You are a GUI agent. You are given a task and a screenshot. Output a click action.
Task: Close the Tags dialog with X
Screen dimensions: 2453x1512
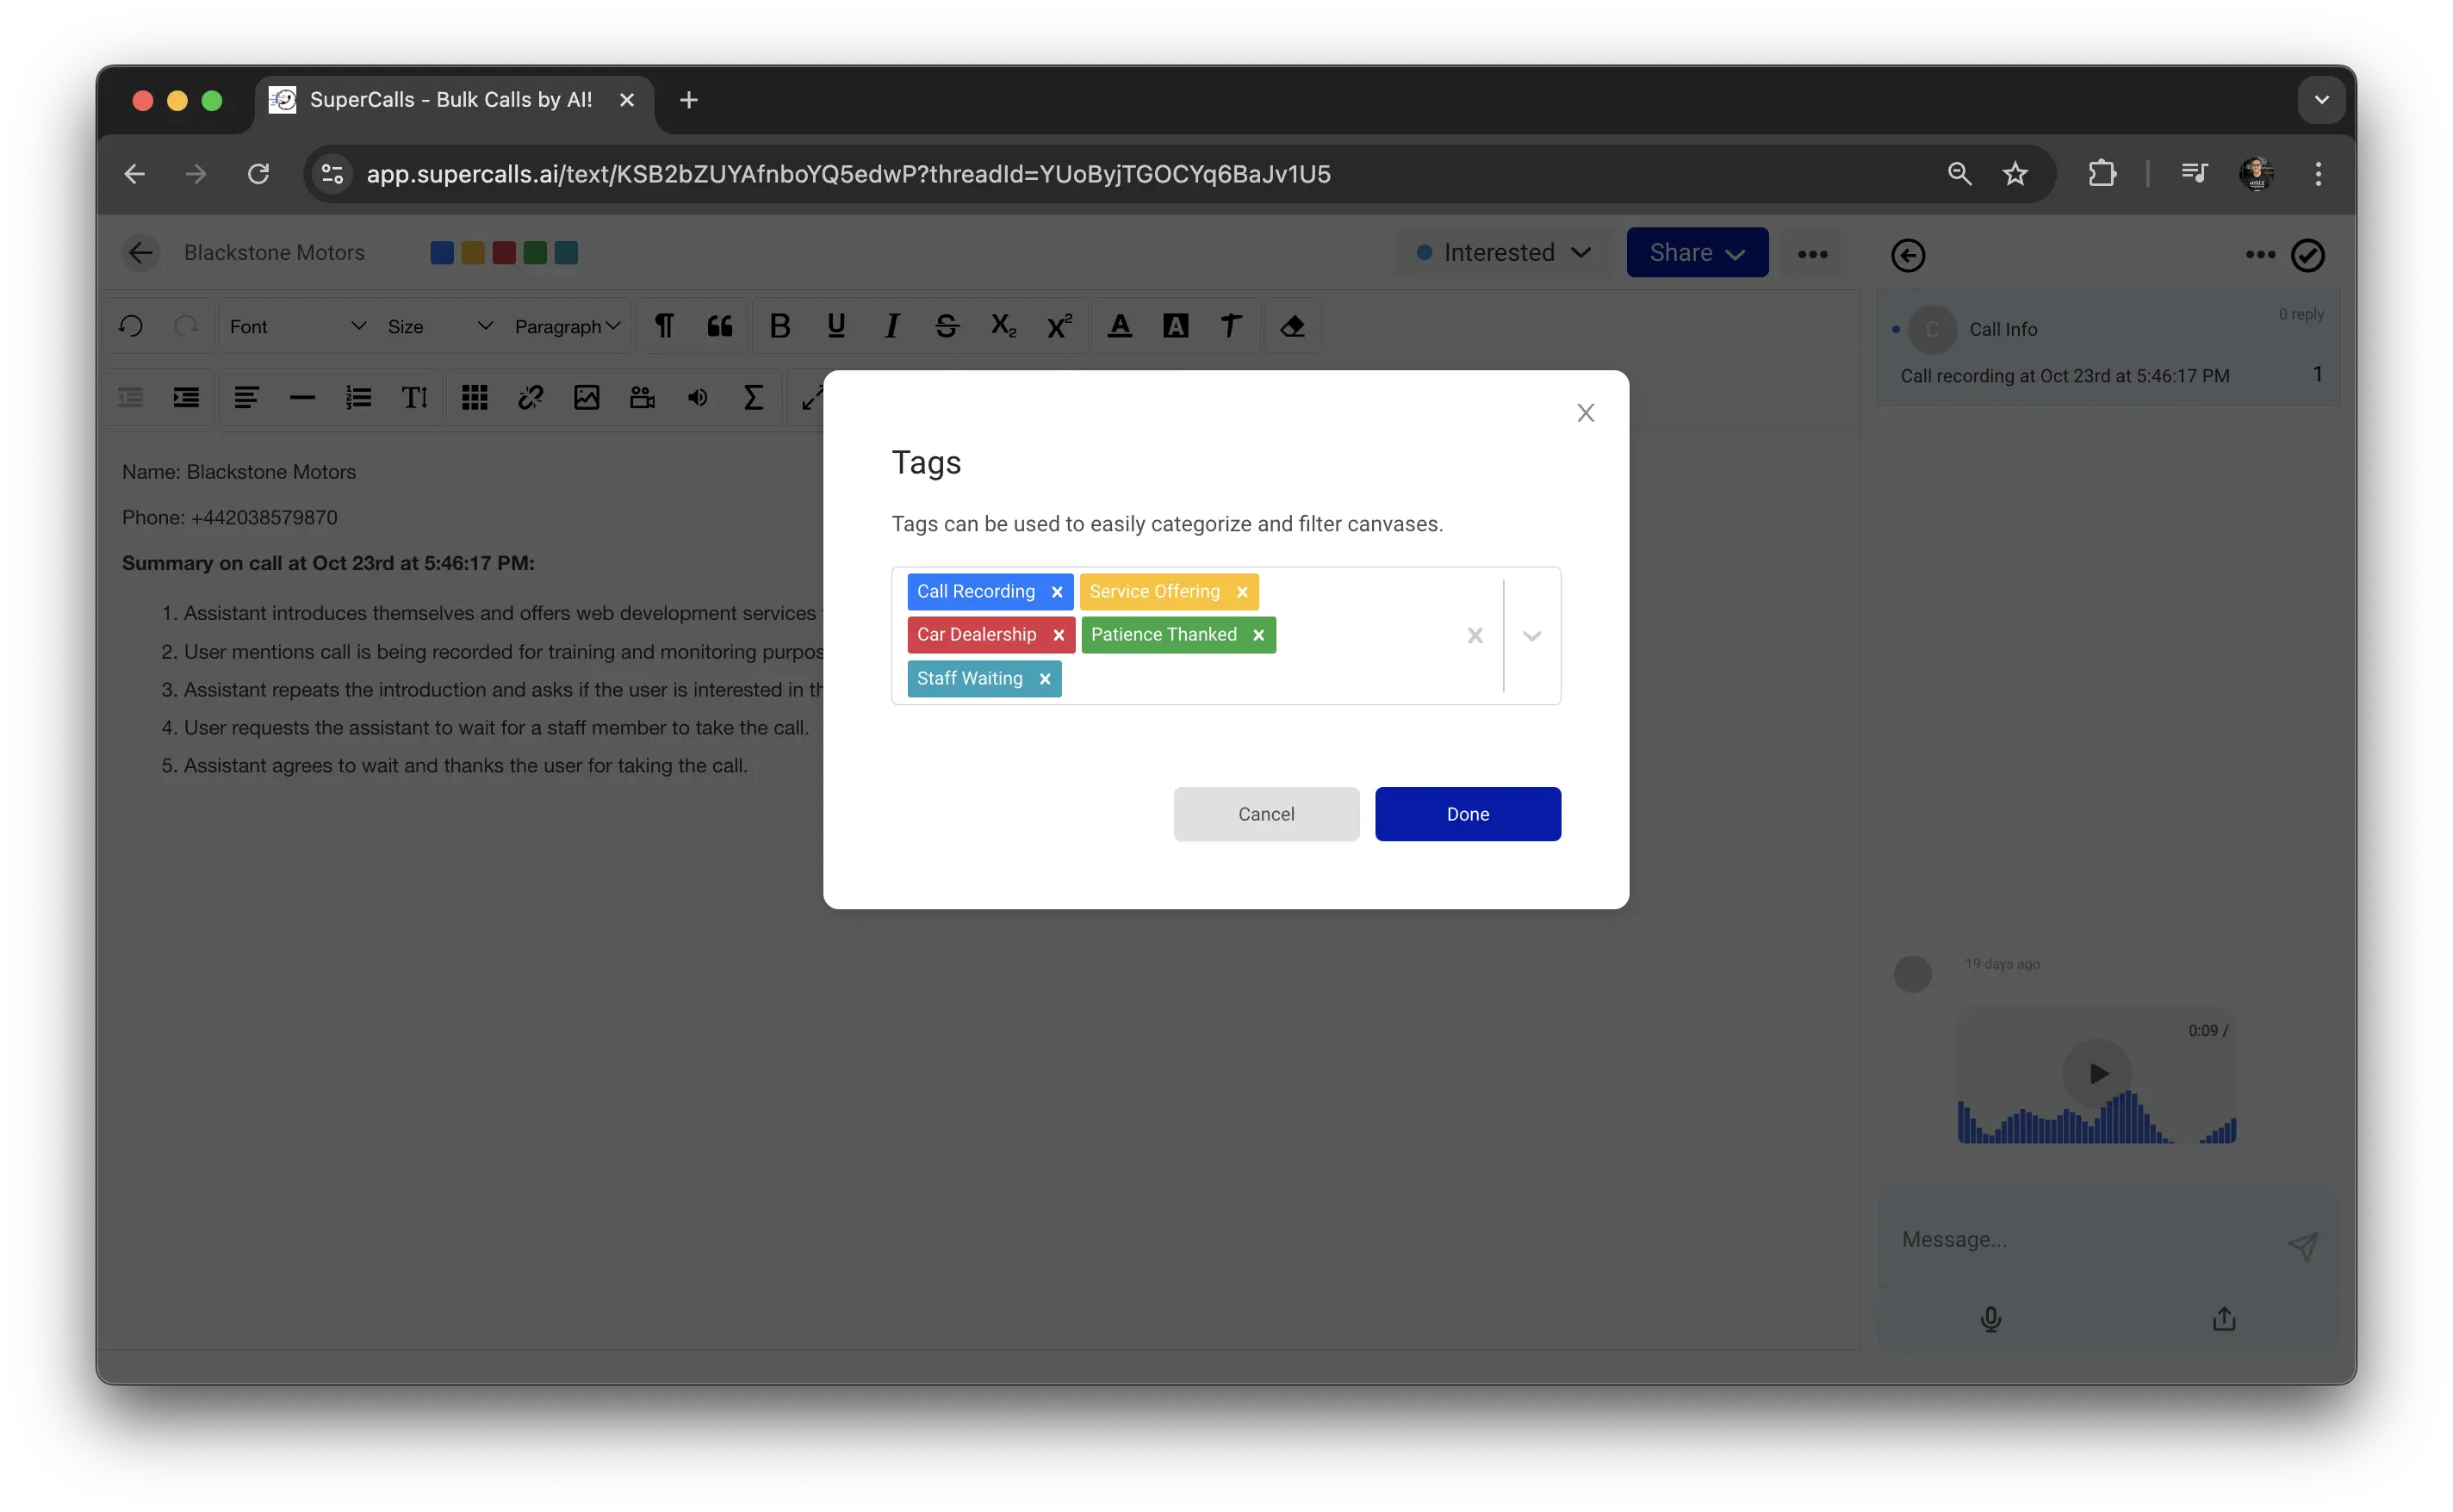click(1585, 413)
